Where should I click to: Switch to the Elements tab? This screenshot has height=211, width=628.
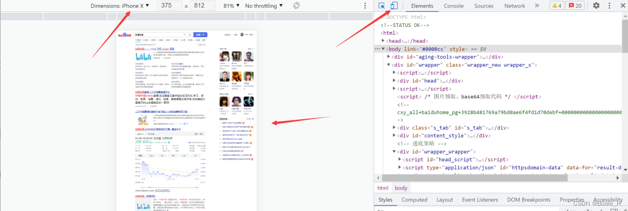tap(422, 5)
